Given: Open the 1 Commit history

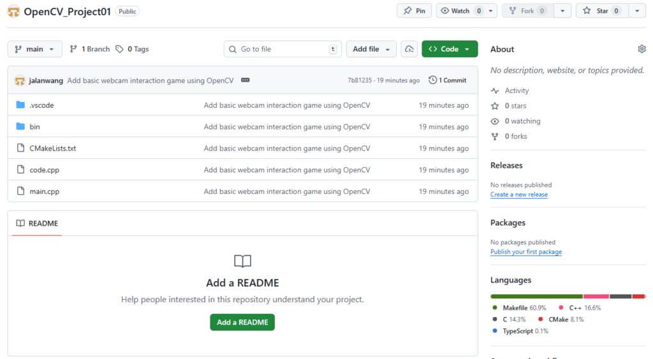Looking at the screenshot, I should point(448,80).
